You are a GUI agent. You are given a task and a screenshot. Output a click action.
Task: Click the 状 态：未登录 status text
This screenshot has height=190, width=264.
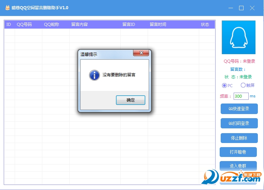click(x=238, y=77)
